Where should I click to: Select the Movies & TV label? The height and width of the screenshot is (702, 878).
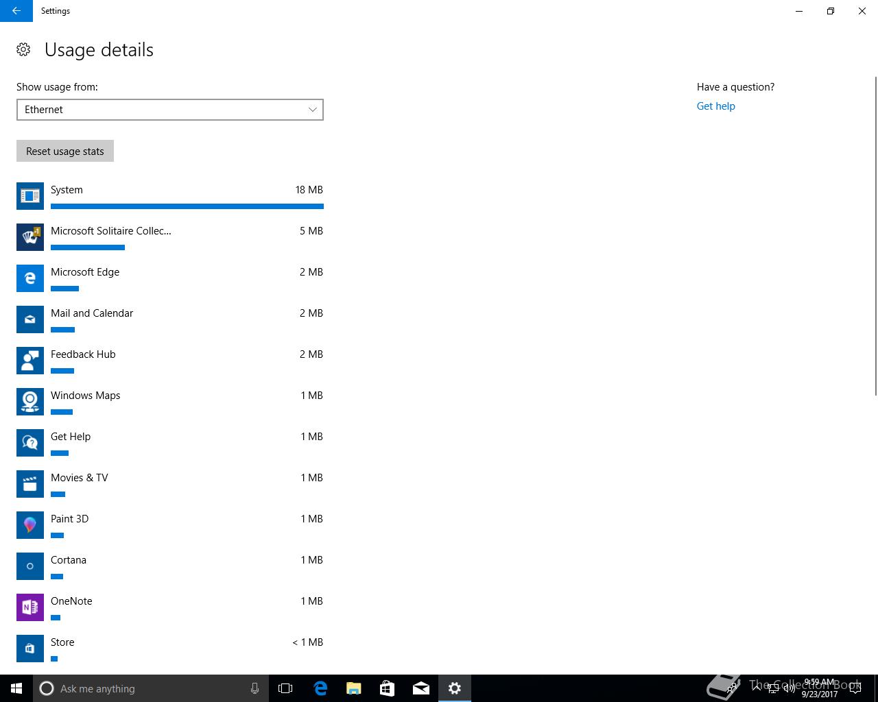click(x=80, y=478)
